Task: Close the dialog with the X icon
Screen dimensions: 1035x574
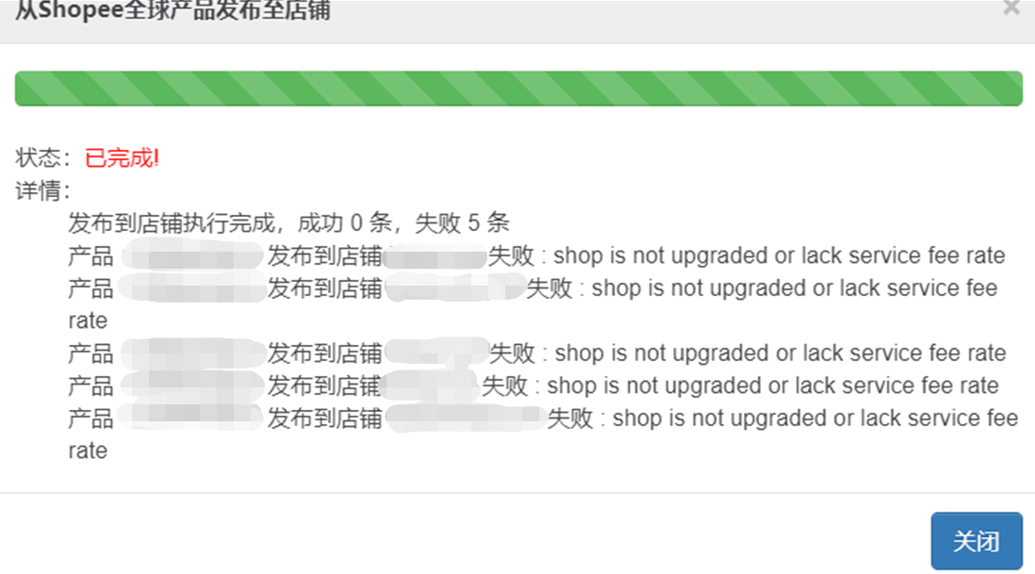Action: tap(1010, 8)
